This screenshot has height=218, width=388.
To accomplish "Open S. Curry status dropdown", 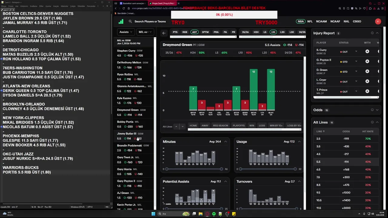I will pos(356,51).
